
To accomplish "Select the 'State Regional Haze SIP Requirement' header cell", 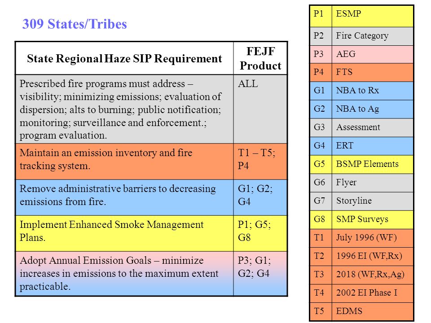I will click(x=124, y=58).
